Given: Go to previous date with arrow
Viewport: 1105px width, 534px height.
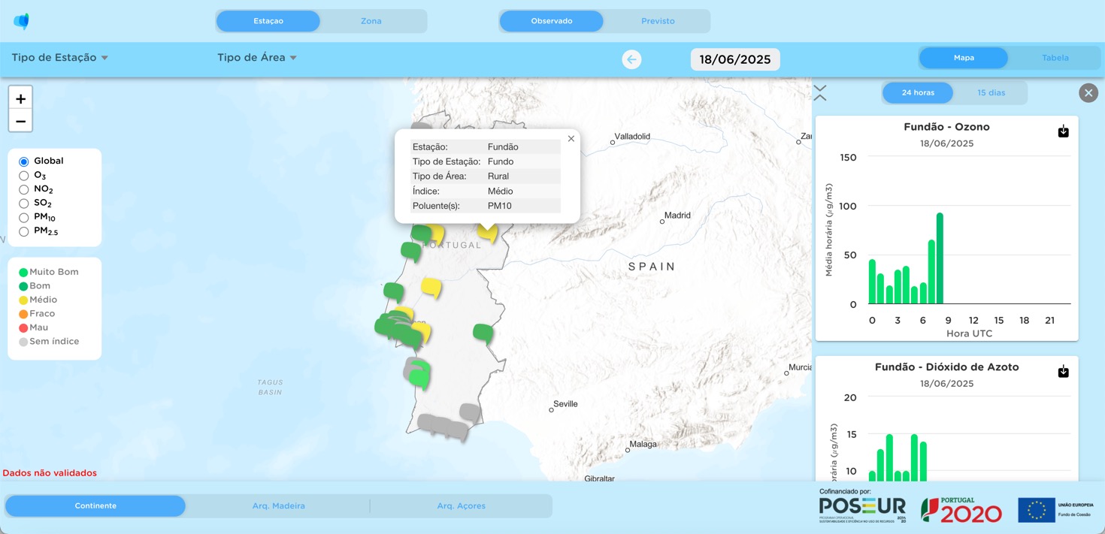Looking at the screenshot, I should 631,59.
